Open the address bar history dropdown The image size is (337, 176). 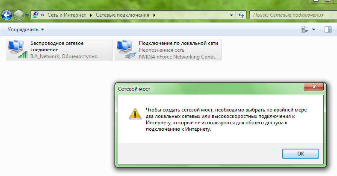point(231,15)
